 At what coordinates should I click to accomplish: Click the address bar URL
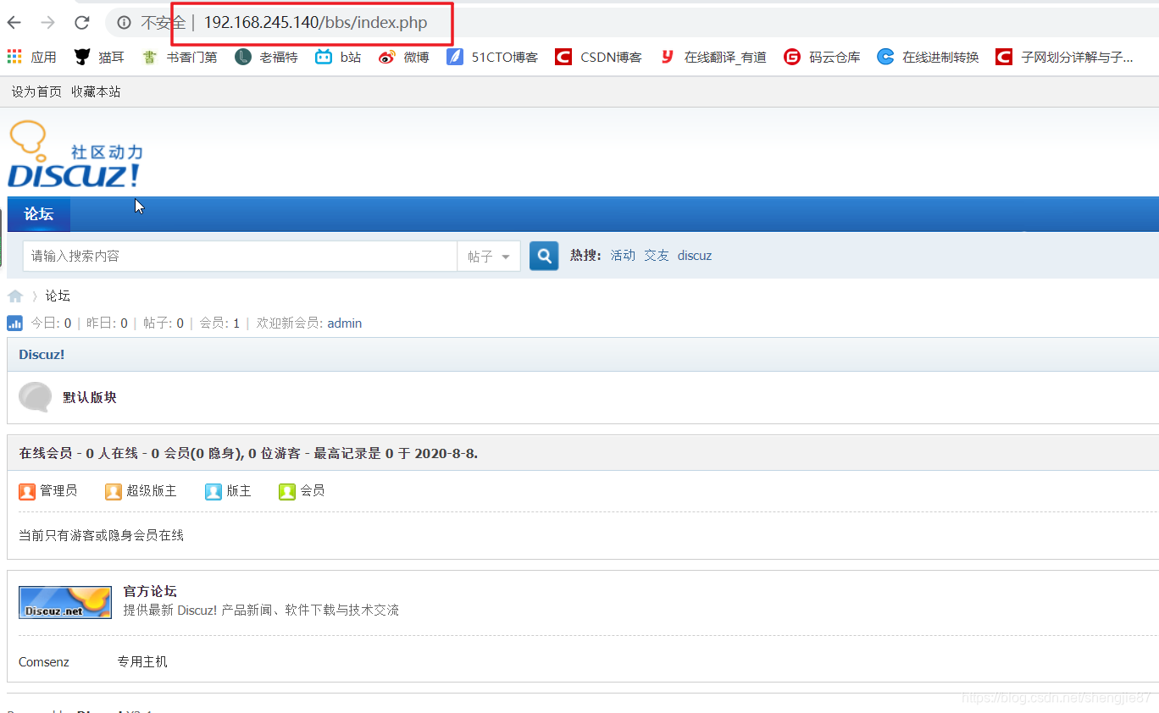[315, 23]
